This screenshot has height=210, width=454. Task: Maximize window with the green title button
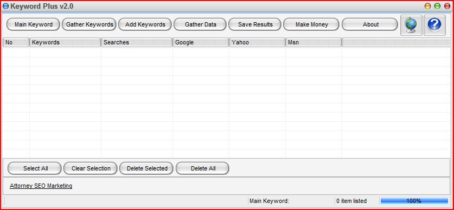(437, 6)
